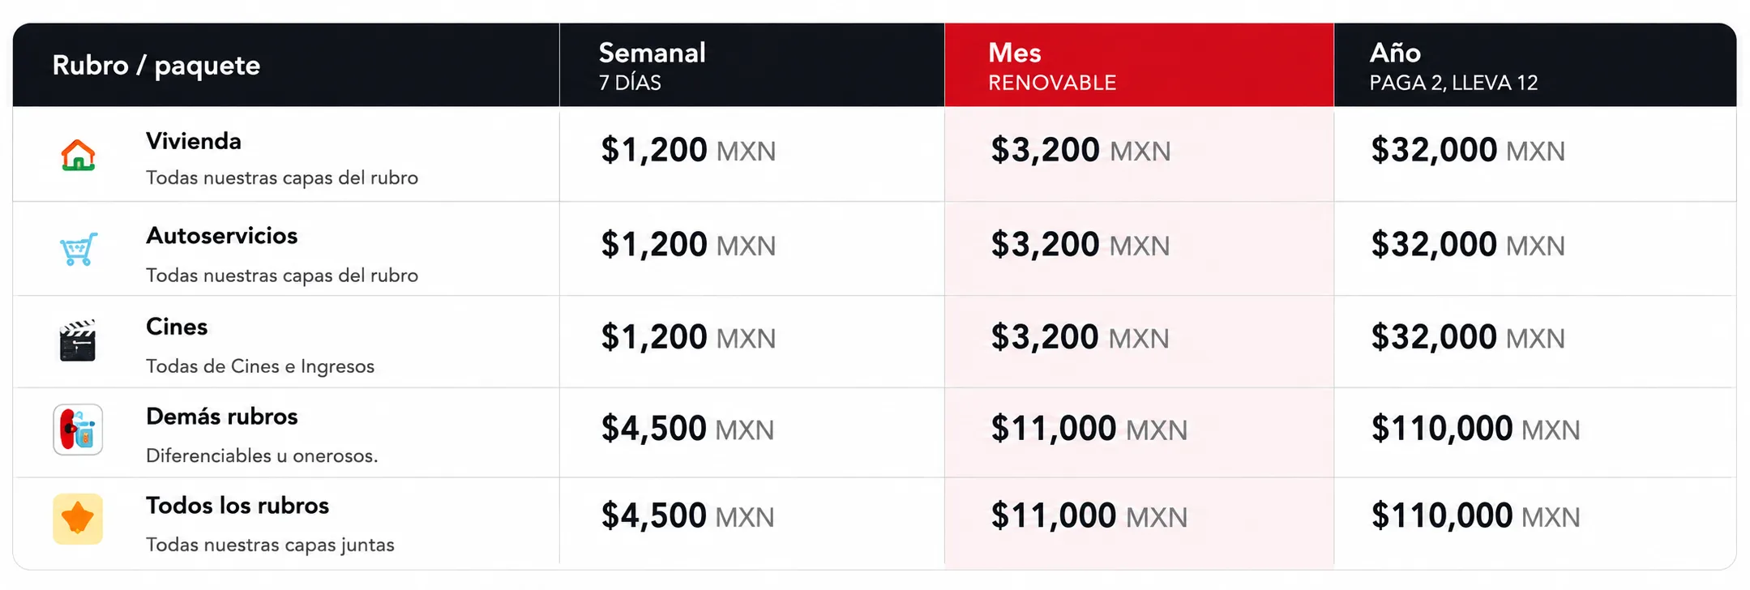Image resolution: width=1750 pixels, height=590 pixels.
Task: Click the Autoservicios shopping cart icon
Action: 79,249
